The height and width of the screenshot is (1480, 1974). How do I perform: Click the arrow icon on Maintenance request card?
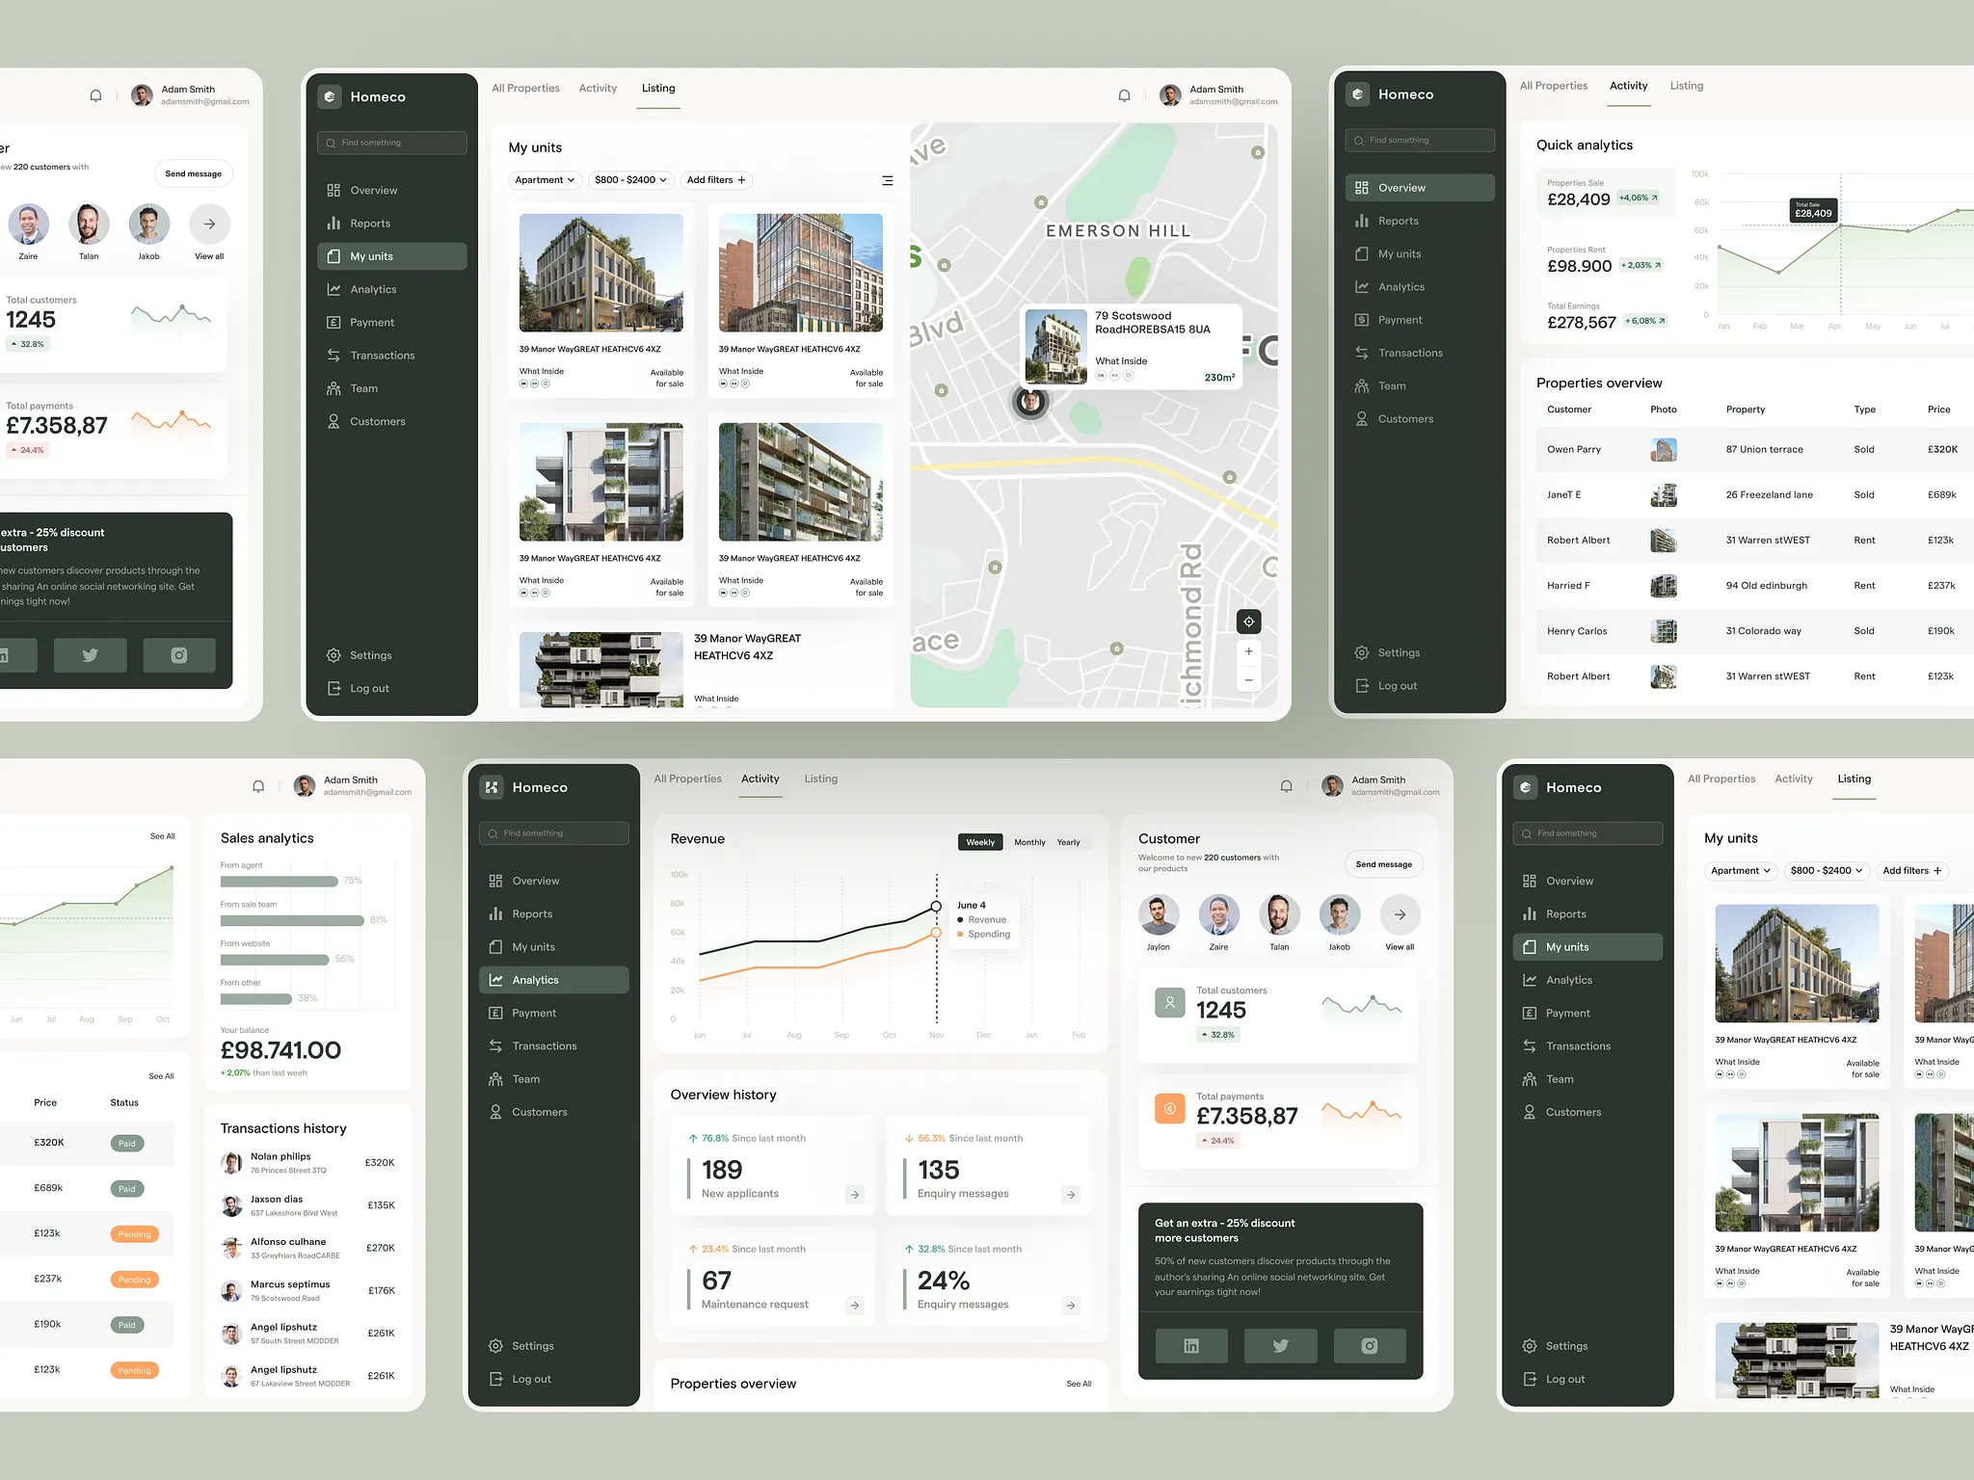[854, 1306]
